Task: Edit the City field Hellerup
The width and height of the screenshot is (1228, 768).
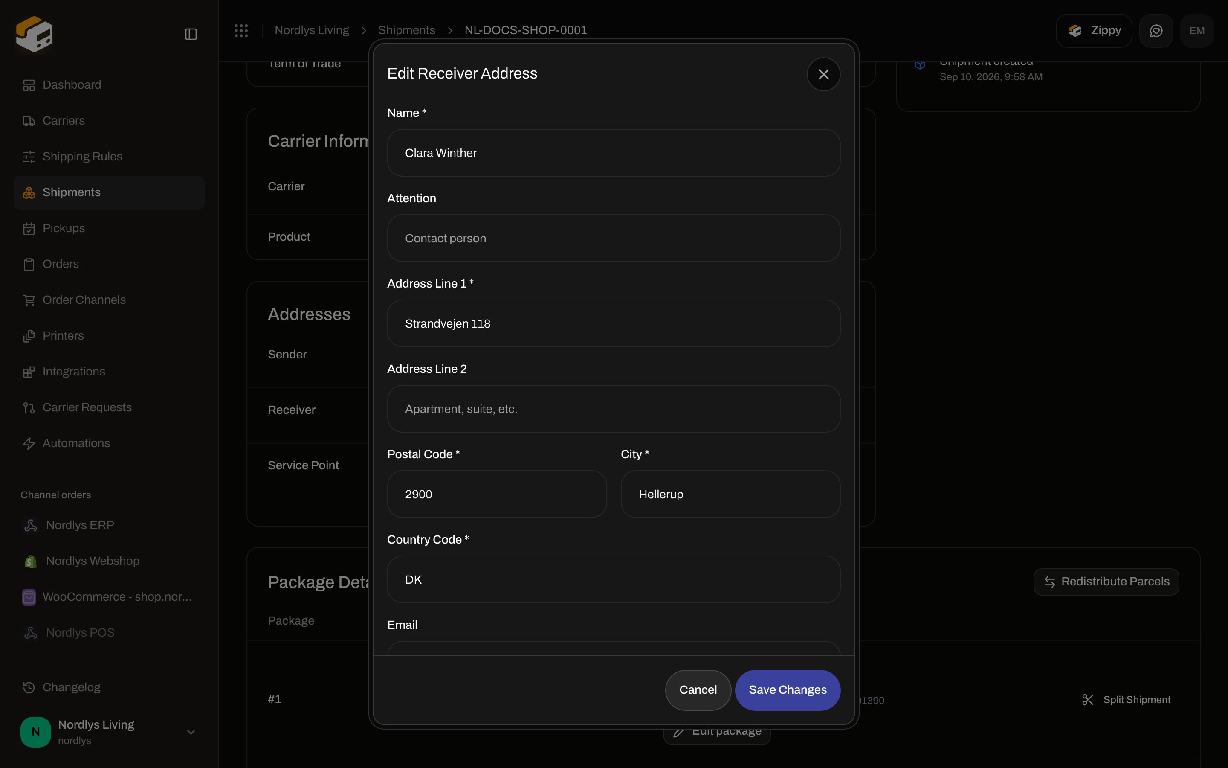Action: pos(730,494)
